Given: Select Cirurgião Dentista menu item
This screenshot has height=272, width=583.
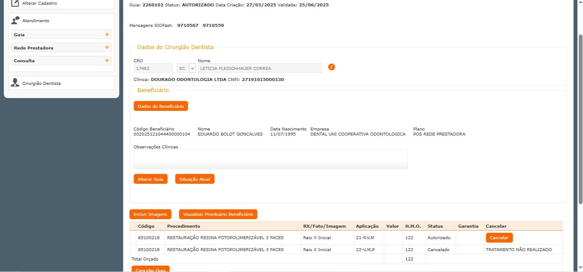Looking at the screenshot, I should coord(41,84).
